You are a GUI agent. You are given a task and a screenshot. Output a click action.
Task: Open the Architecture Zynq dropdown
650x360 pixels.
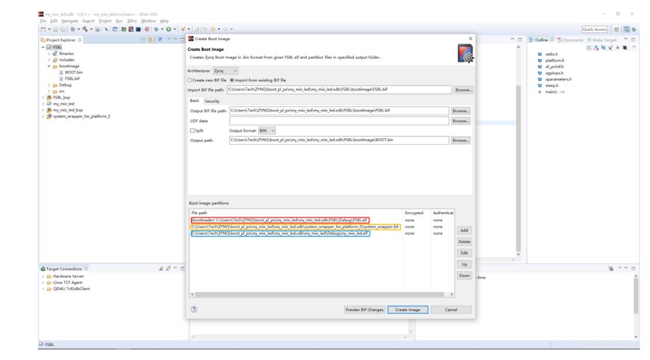(x=226, y=71)
